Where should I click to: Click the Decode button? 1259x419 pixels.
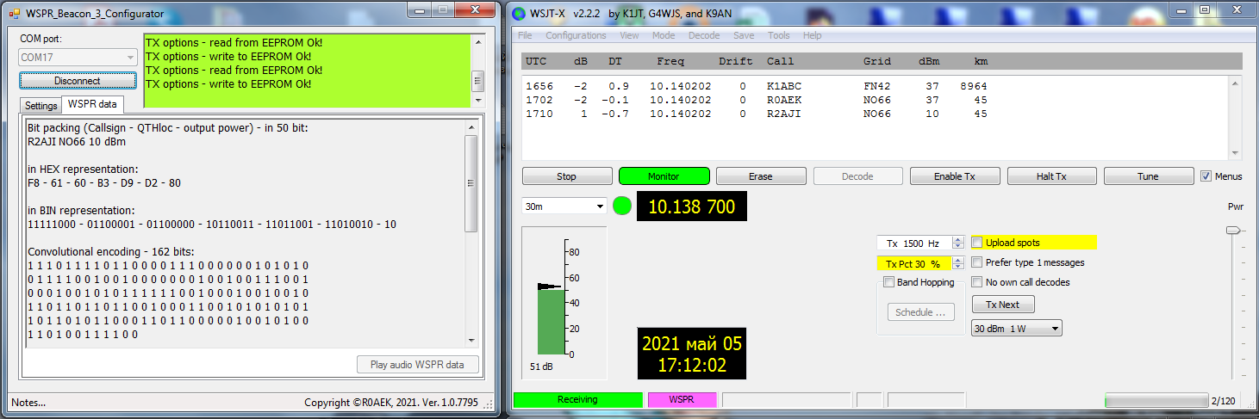[857, 176]
